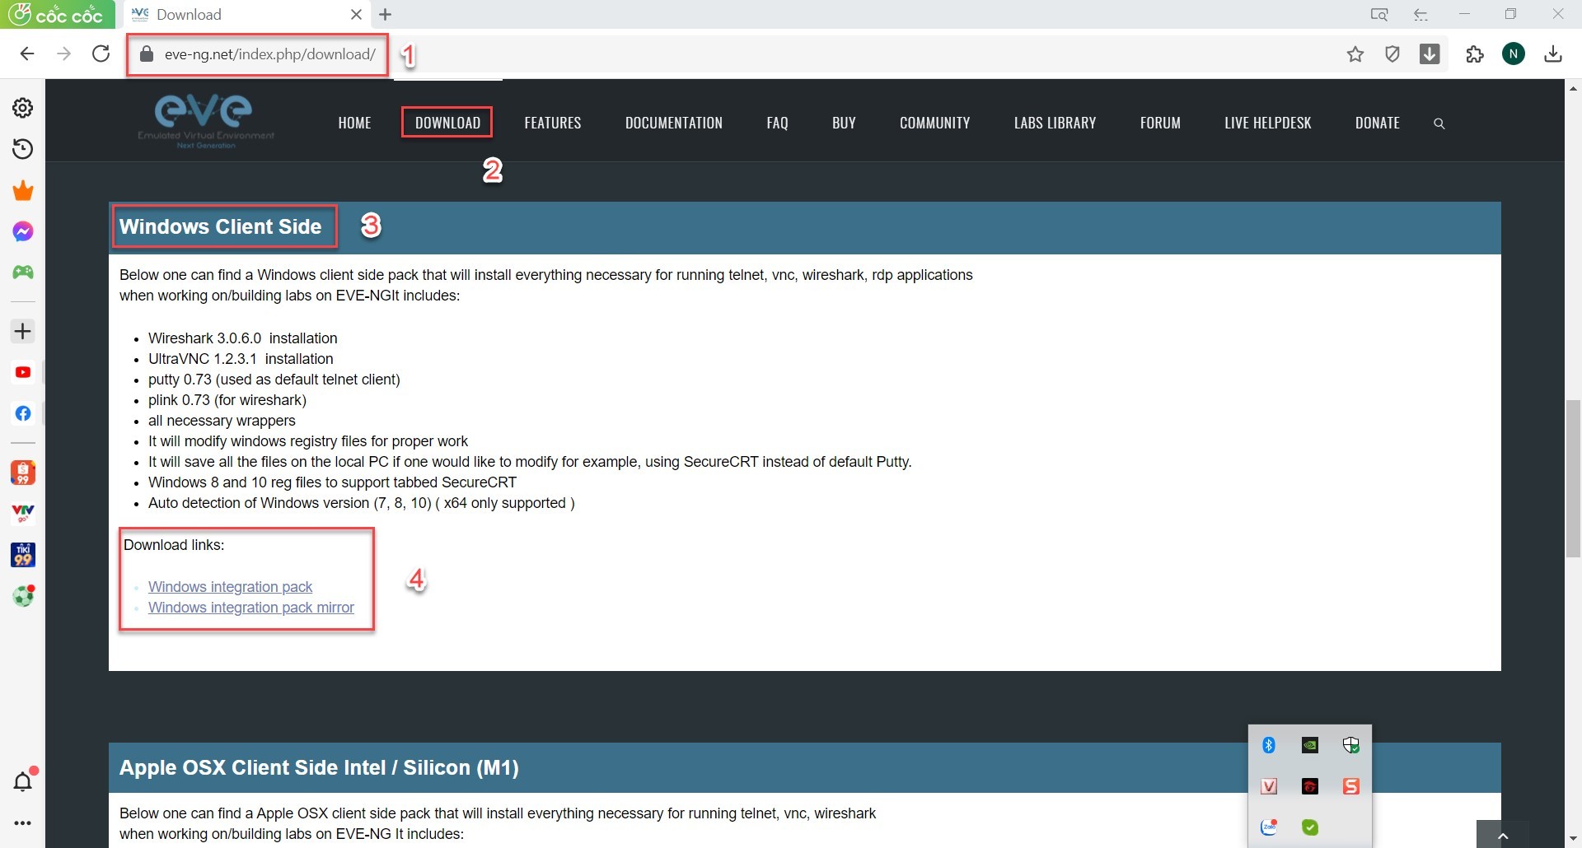Open sidebar notifications bell
The width and height of the screenshot is (1582, 848).
pyautogui.click(x=23, y=781)
